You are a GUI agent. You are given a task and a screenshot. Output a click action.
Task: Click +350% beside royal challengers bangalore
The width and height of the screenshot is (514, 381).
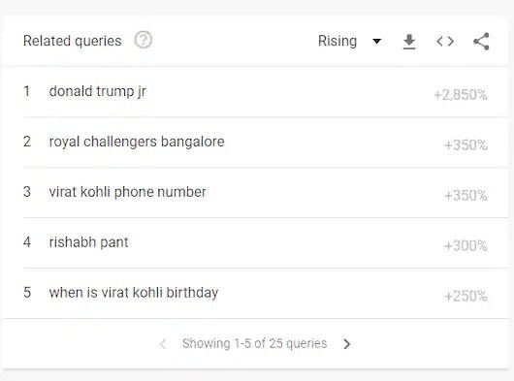[x=466, y=145]
